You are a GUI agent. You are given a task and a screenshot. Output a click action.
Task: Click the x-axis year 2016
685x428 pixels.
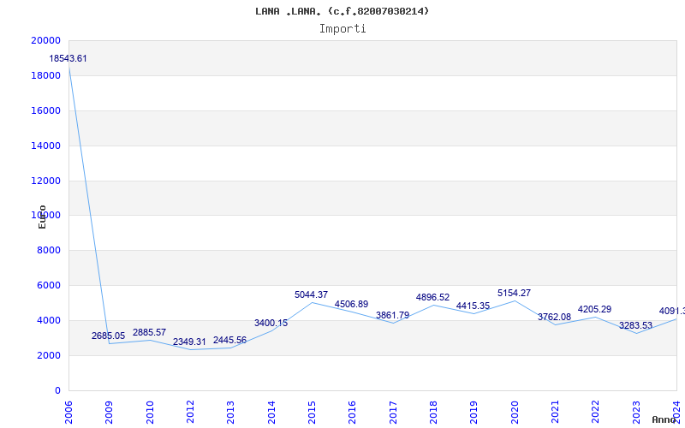352,413
